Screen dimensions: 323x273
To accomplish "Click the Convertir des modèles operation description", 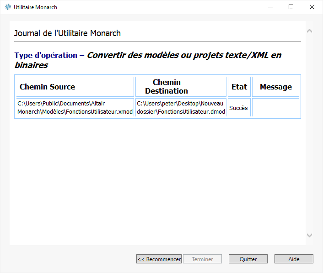I will coord(148,60).
